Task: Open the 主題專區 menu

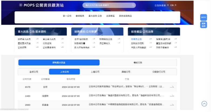Action: pos(110,16)
